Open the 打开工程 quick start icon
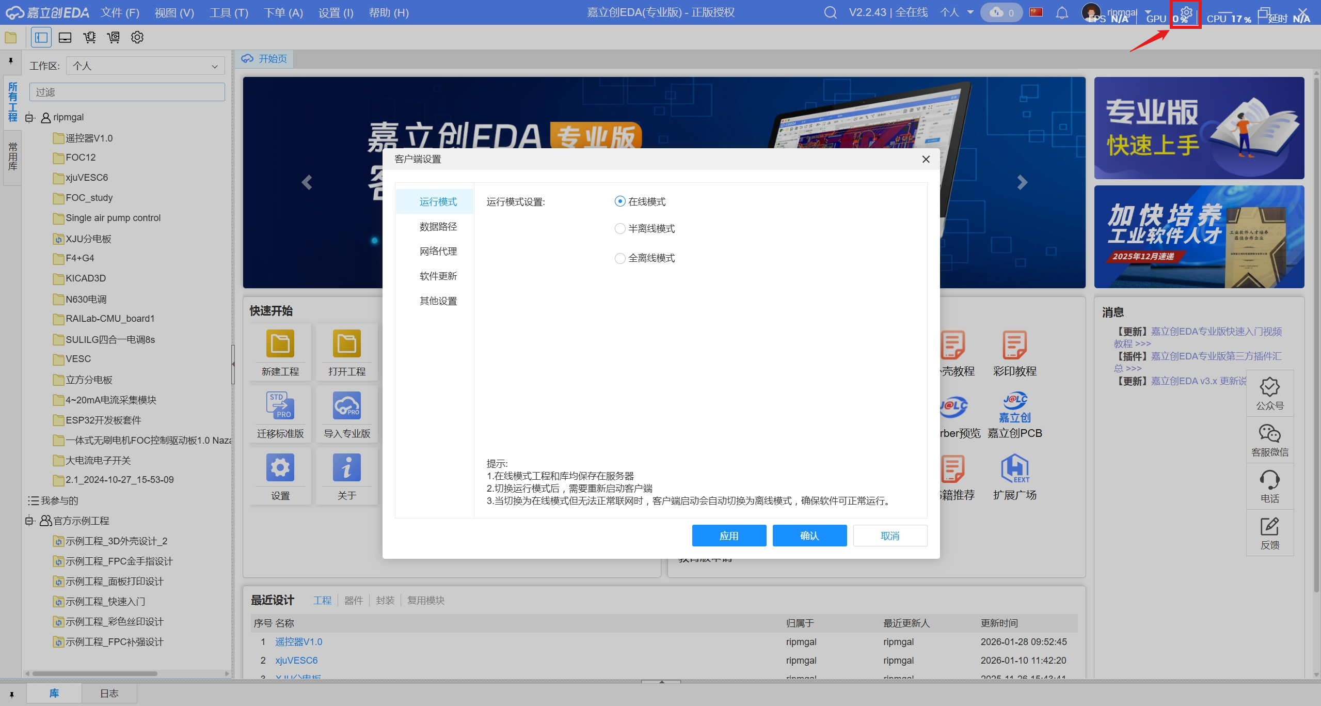1321x706 pixels. click(346, 343)
